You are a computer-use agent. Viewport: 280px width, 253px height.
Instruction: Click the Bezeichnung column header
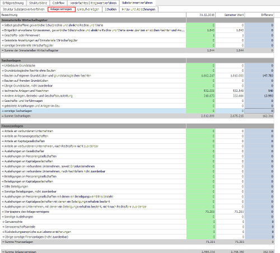(x=94, y=15)
